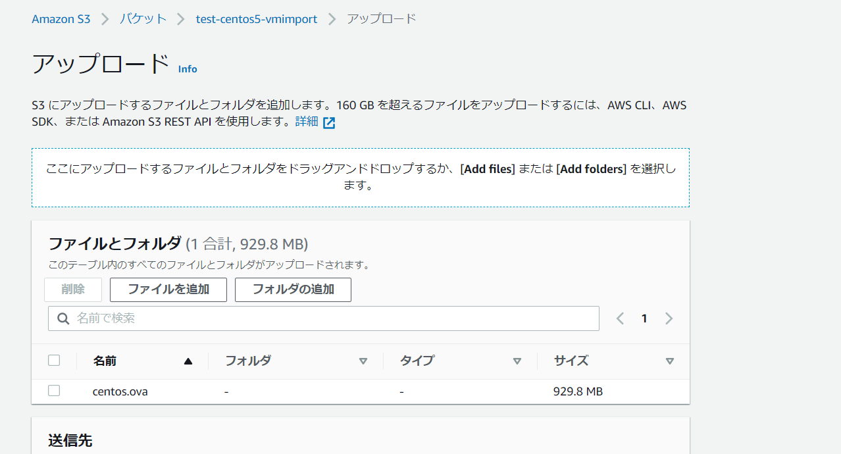Navigate to the バケット breadcrumb
The image size is (841, 454).
tap(143, 19)
